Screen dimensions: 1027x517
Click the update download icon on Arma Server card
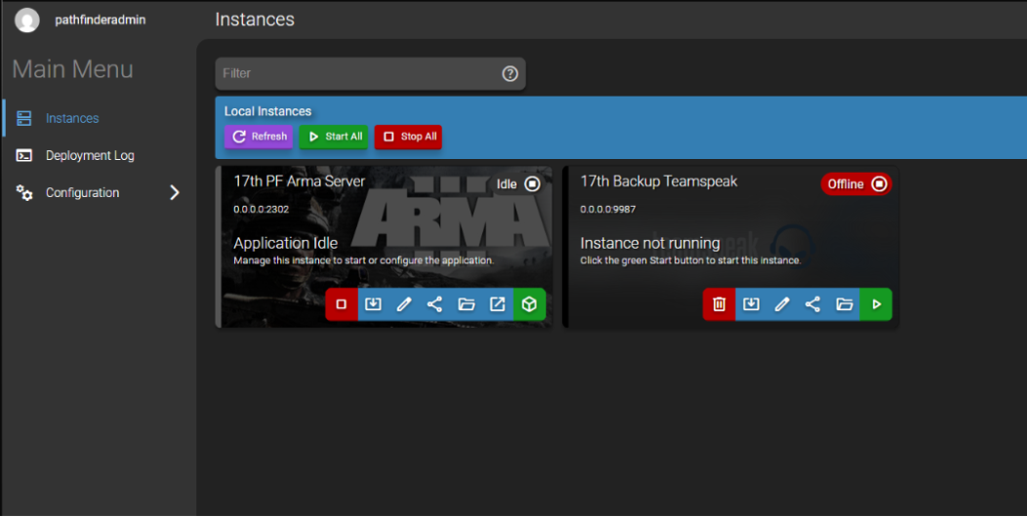point(373,304)
